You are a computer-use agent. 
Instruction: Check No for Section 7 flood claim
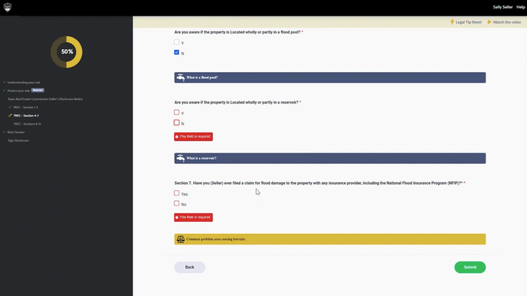point(176,203)
